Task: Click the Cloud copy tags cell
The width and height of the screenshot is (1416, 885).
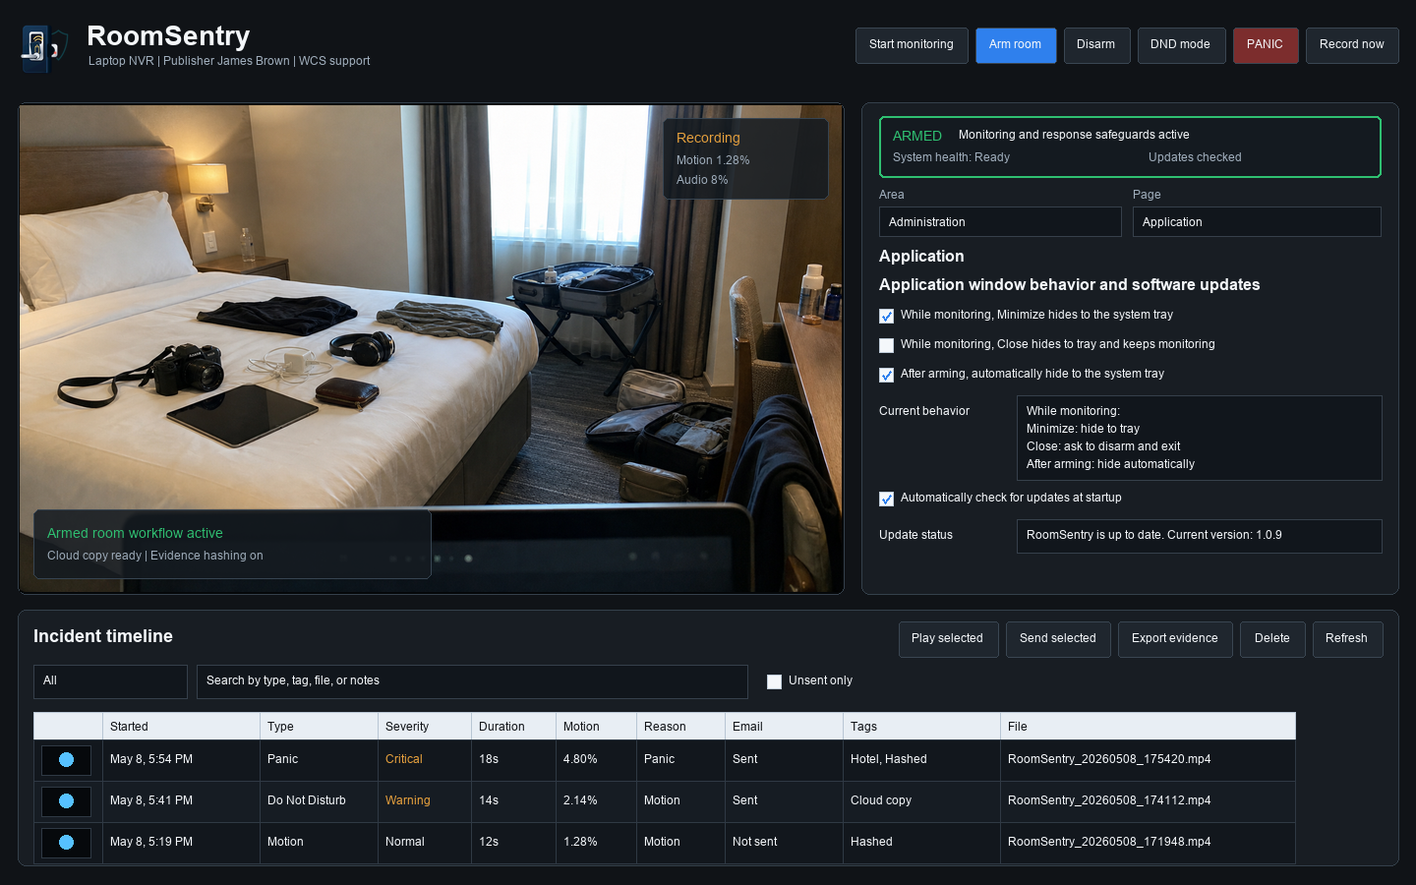Action: click(x=921, y=801)
